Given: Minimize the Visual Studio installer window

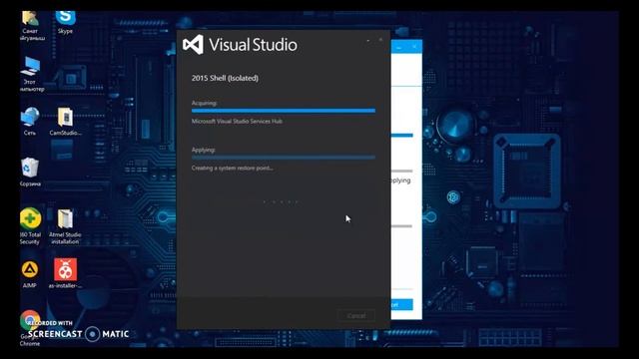Looking at the screenshot, I should [x=368, y=40].
